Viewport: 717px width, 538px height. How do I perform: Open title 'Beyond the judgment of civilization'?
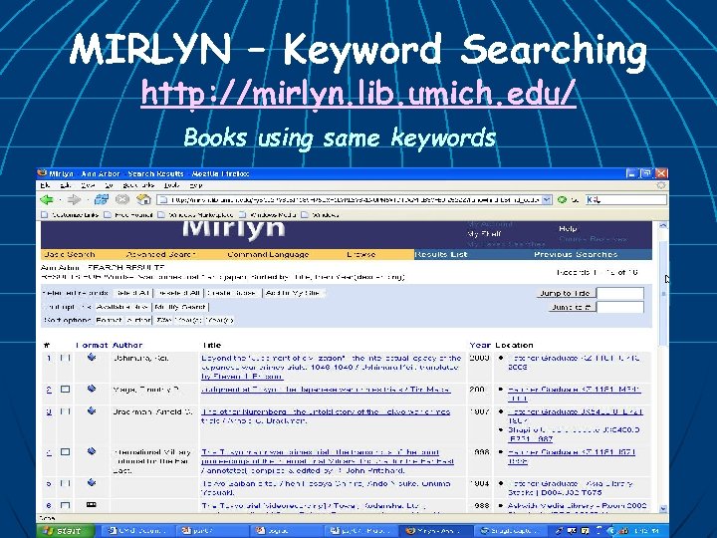coord(331,368)
